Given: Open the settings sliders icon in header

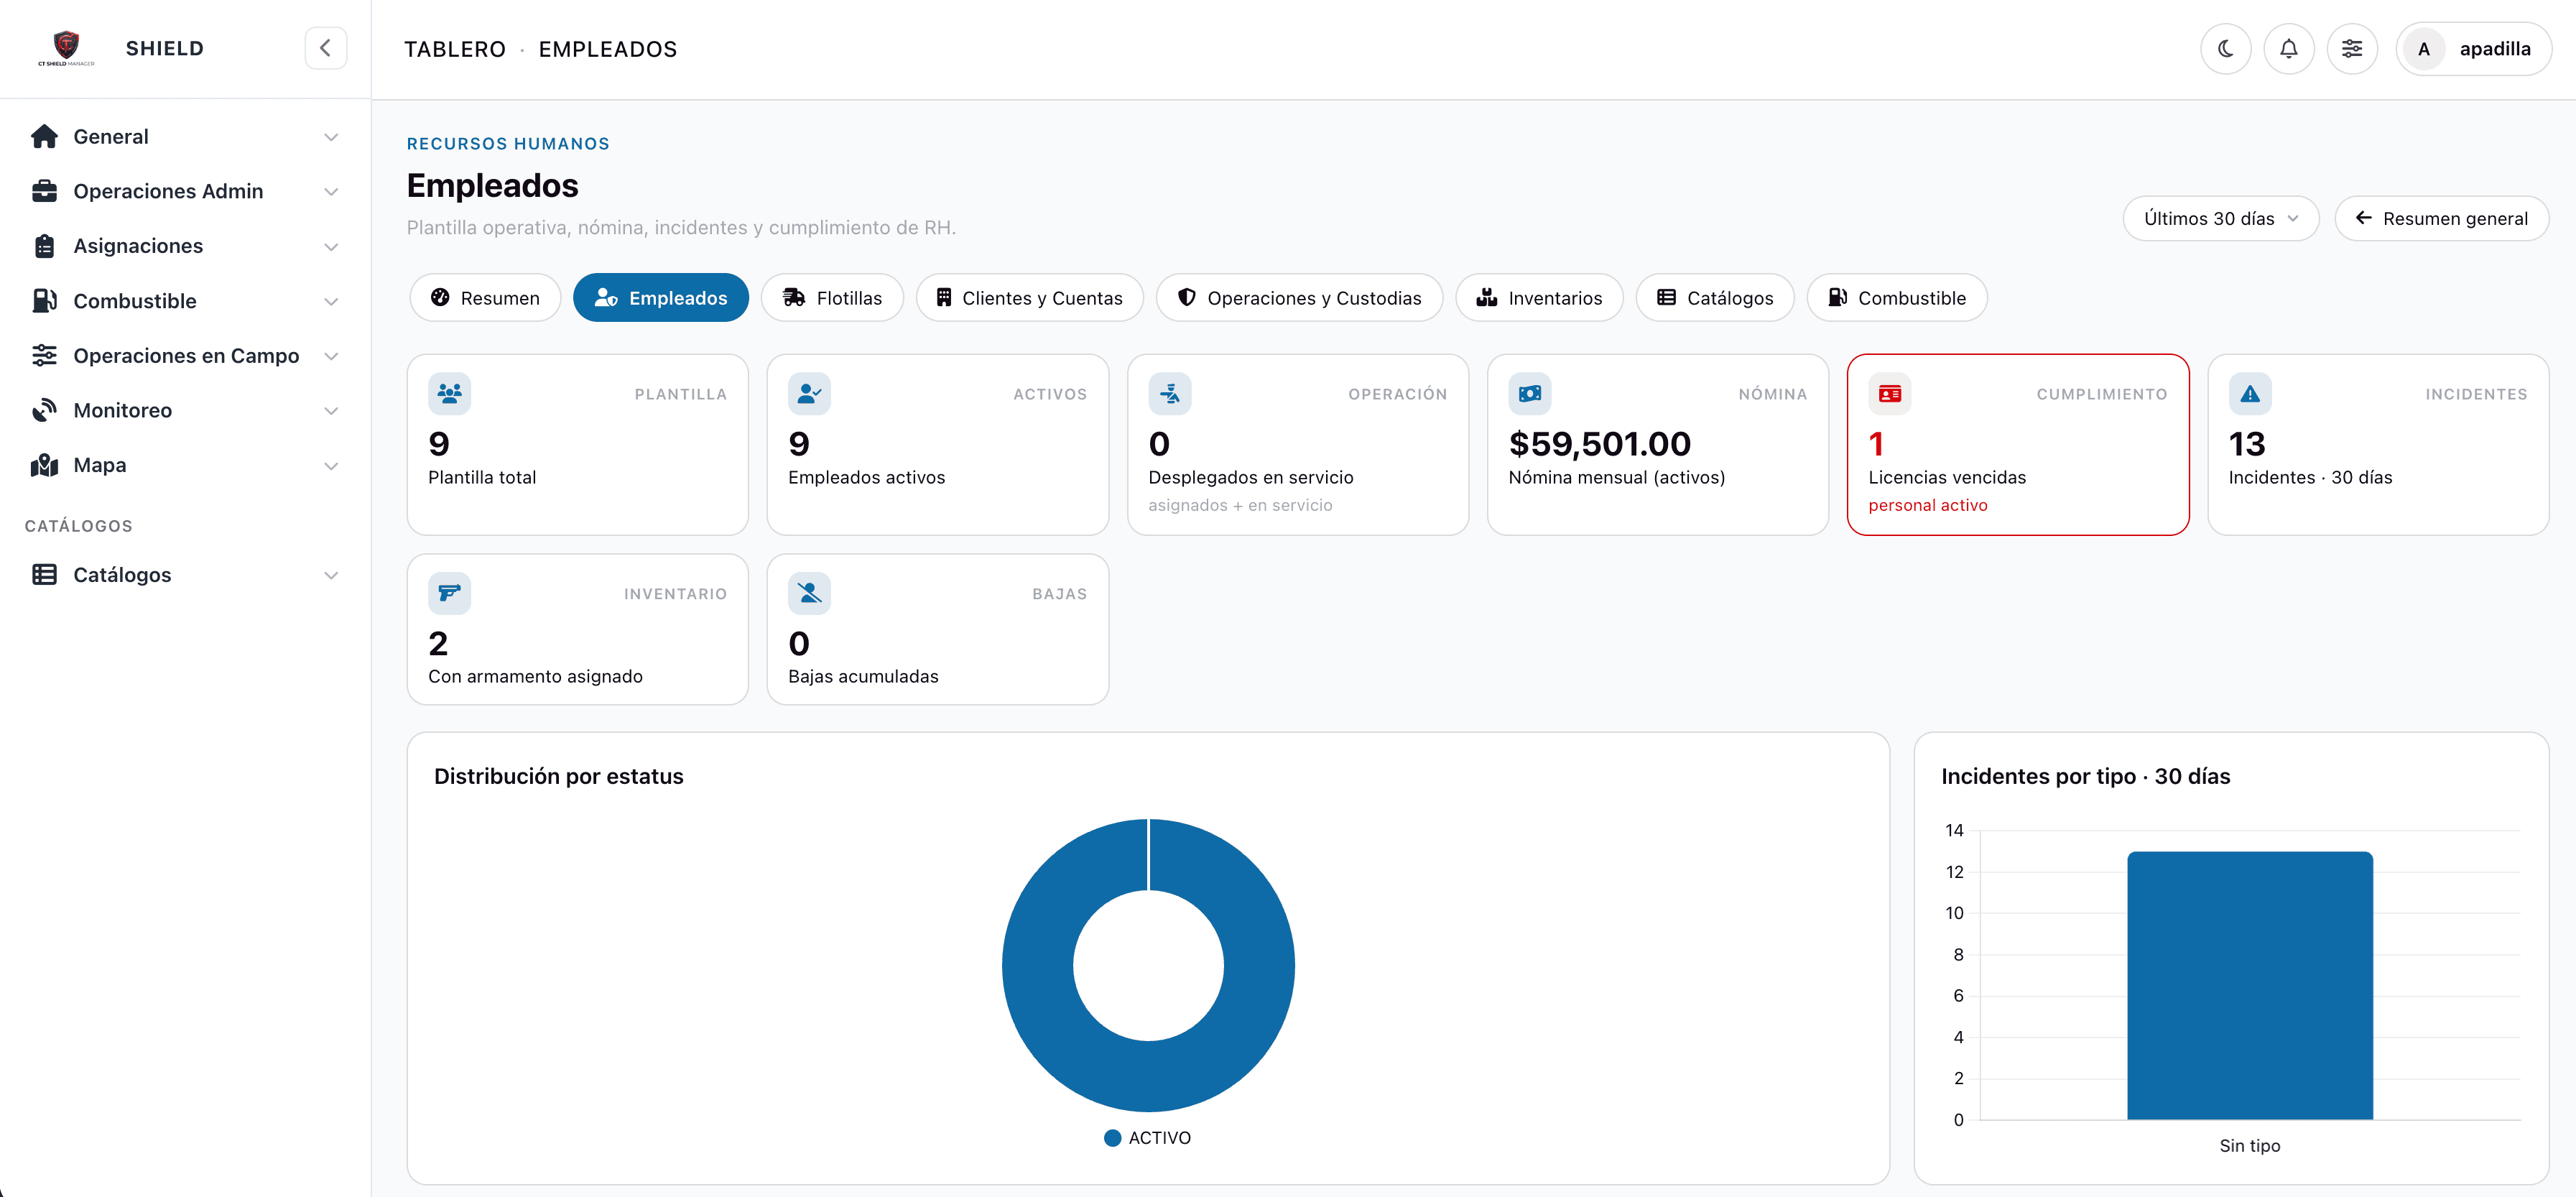Looking at the screenshot, I should pos(2352,49).
